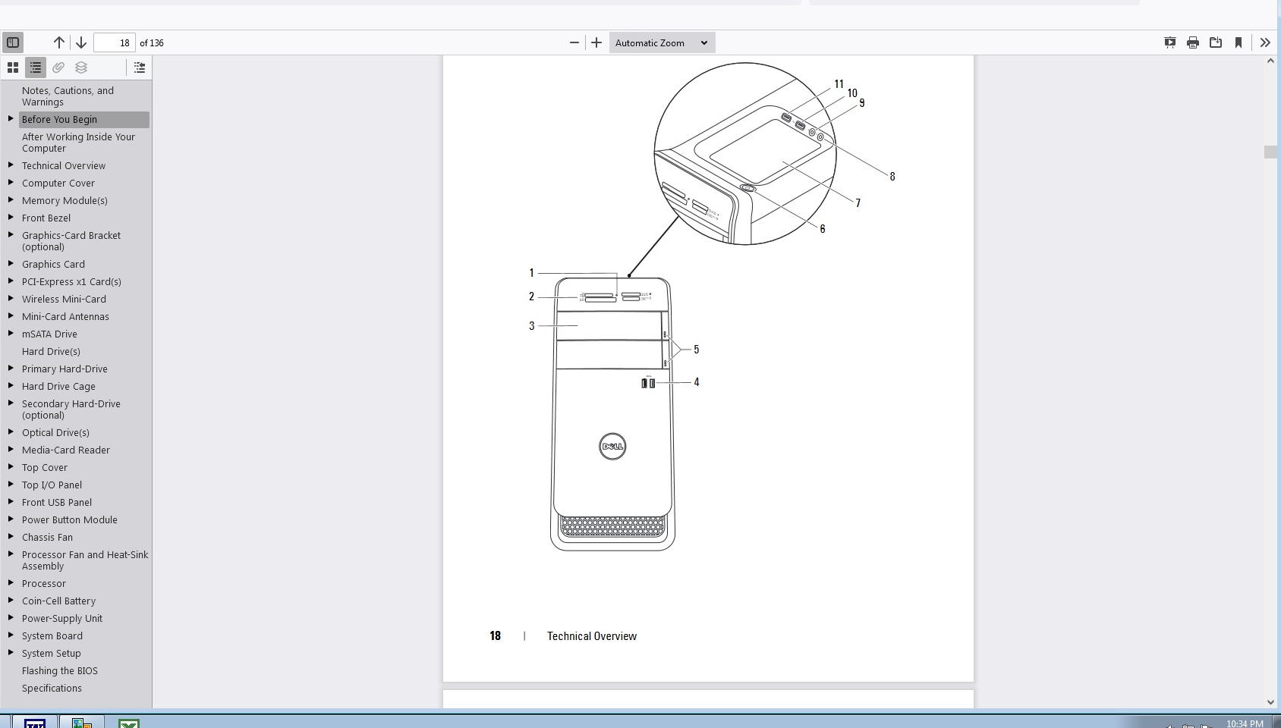This screenshot has width=1281, height=728.
Task: Switch to presentation mode icon
Action: (x=1170, y=42)
